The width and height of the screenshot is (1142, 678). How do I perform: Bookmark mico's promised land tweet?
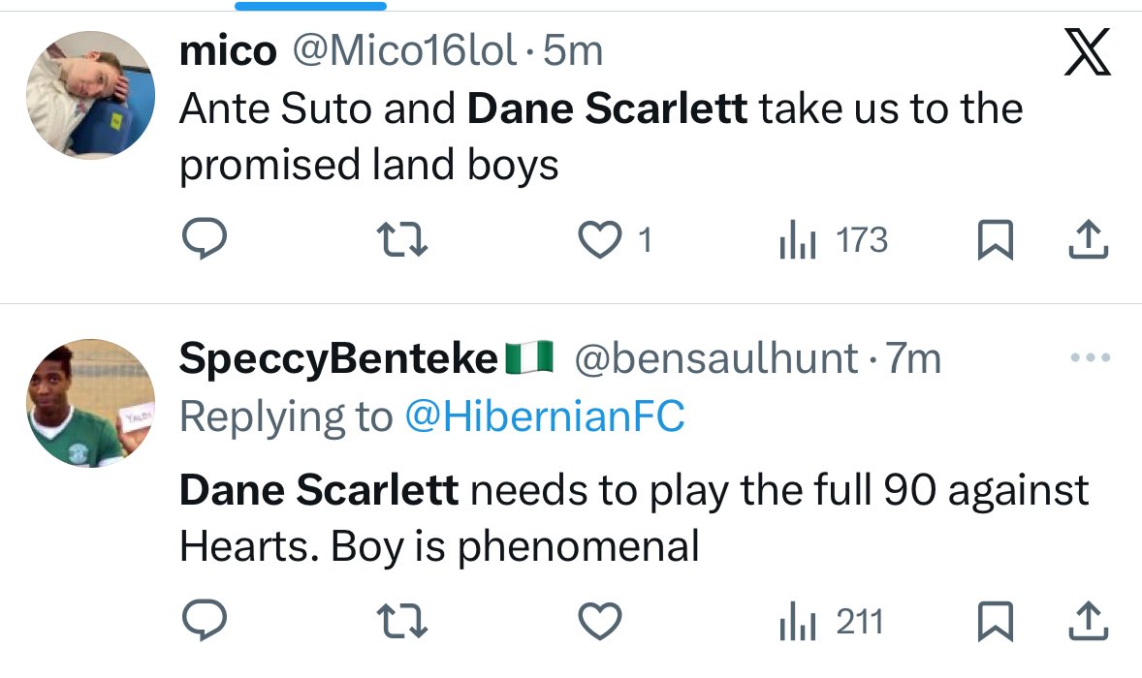pos(995,239)
